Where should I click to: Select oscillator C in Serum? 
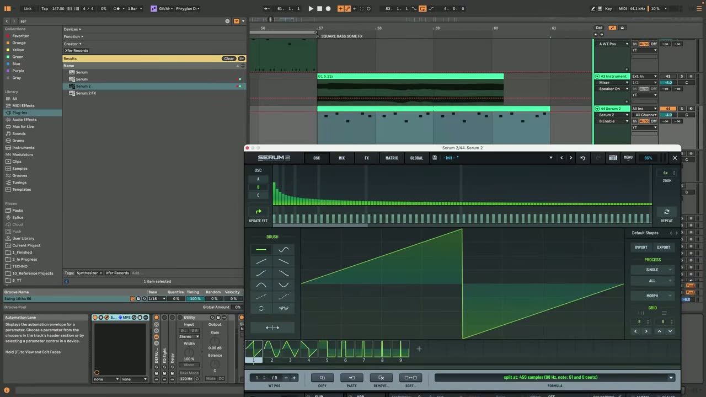[x=258, y=195]
